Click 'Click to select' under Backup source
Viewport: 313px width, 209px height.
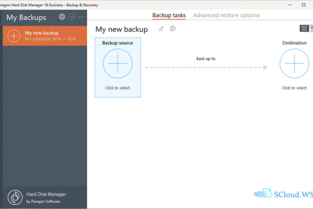[117, 88]
